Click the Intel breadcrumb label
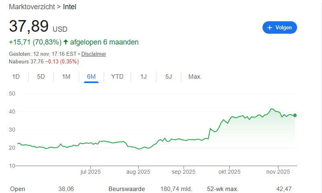 [x=70, y=7]
